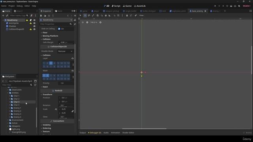Toggle distraction-free mode expand icon
The height and width of the screenshot is (142, 253).
(x=250, y=11)
